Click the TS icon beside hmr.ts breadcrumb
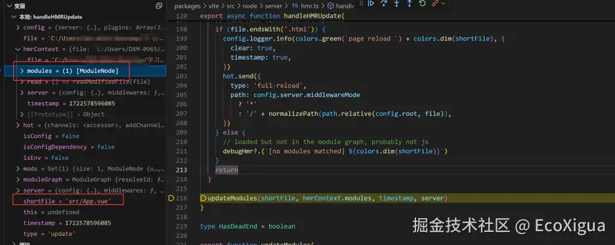This screenshot has width=615, height=245. (295, 6)
